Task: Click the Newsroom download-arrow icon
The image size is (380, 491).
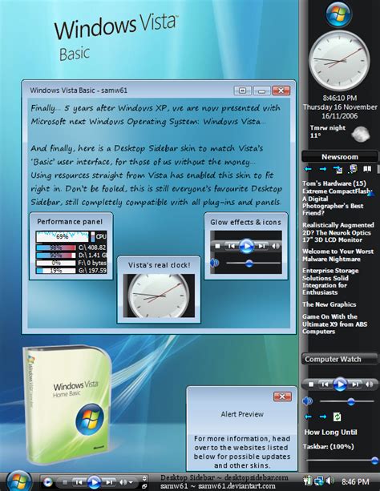Action: 338,170
